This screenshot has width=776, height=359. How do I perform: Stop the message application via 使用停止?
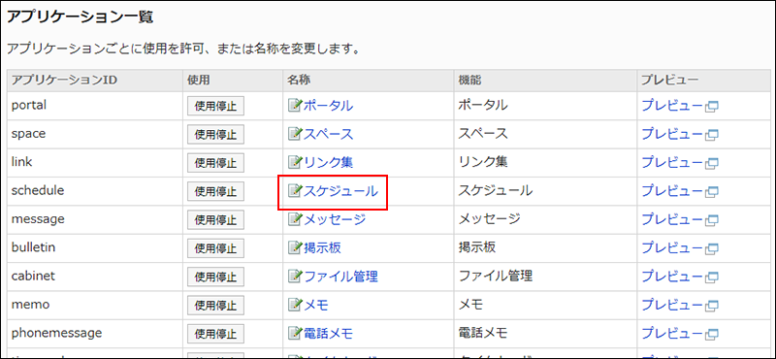coord(215,220)
